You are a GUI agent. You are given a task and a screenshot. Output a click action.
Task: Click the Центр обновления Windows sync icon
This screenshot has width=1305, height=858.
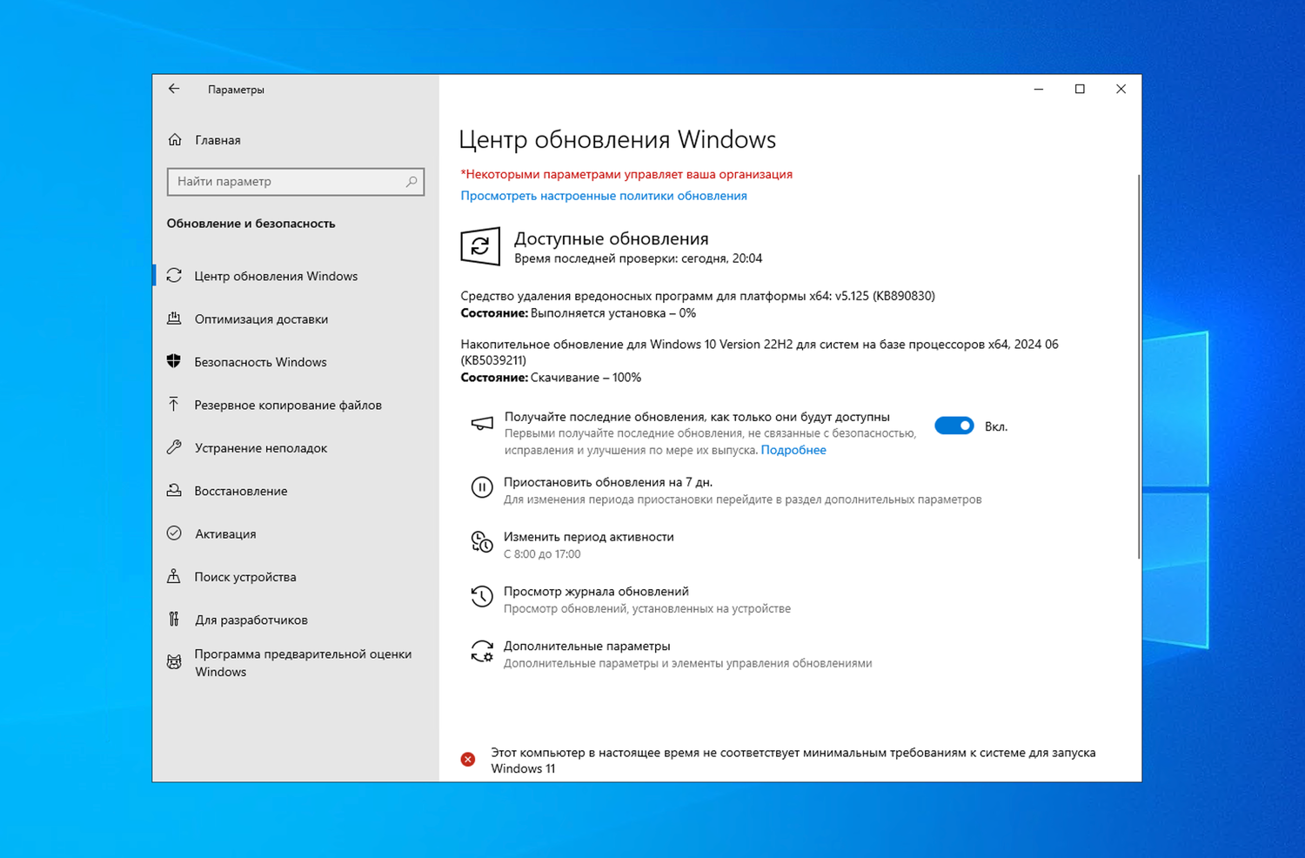[174, 276]
